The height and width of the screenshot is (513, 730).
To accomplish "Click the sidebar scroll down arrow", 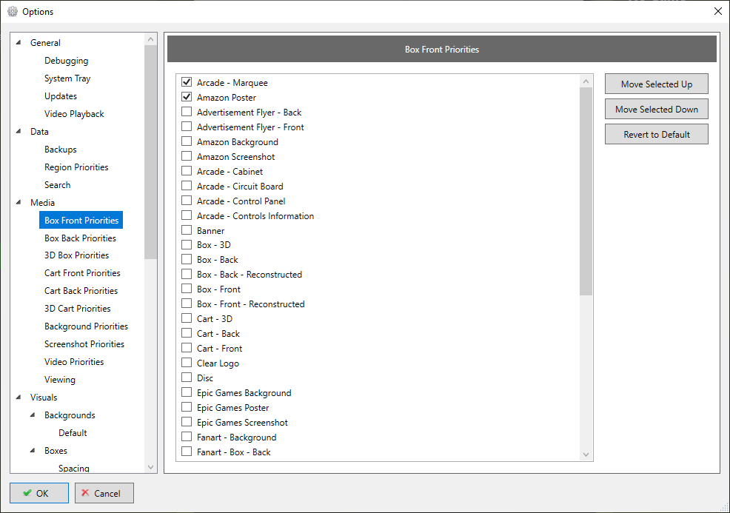I will tap(151, 467).
